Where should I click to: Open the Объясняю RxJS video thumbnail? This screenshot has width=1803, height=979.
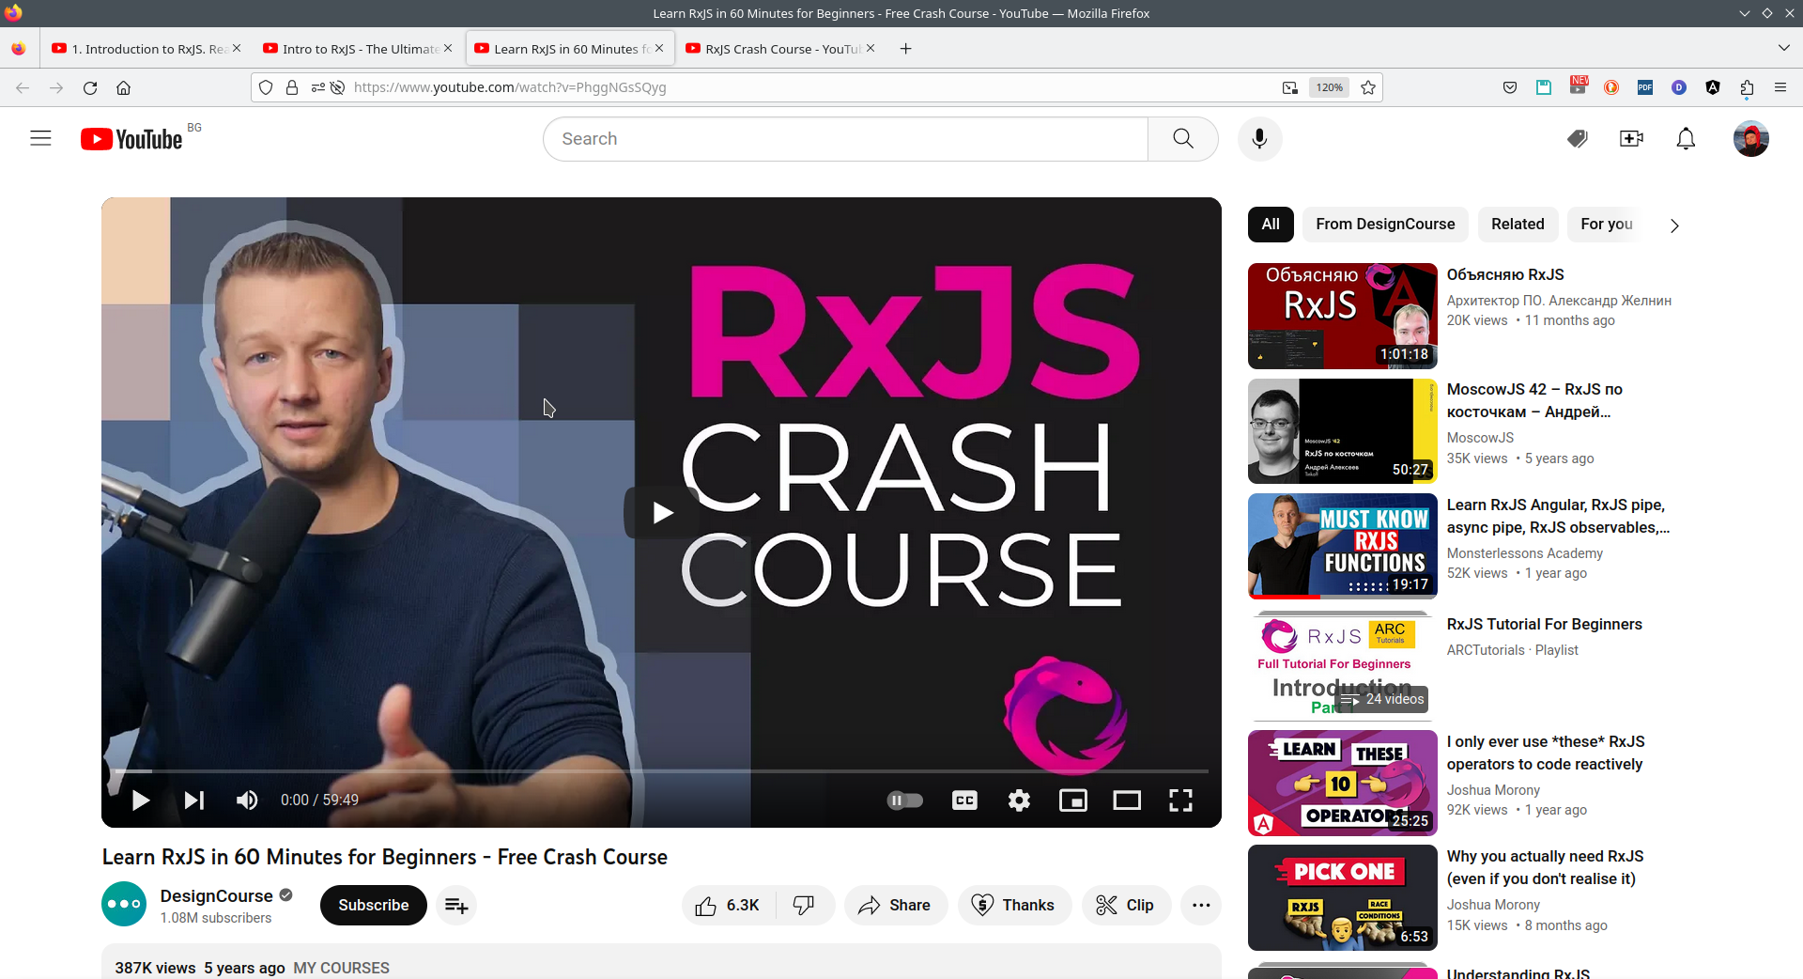point(1343,316)
